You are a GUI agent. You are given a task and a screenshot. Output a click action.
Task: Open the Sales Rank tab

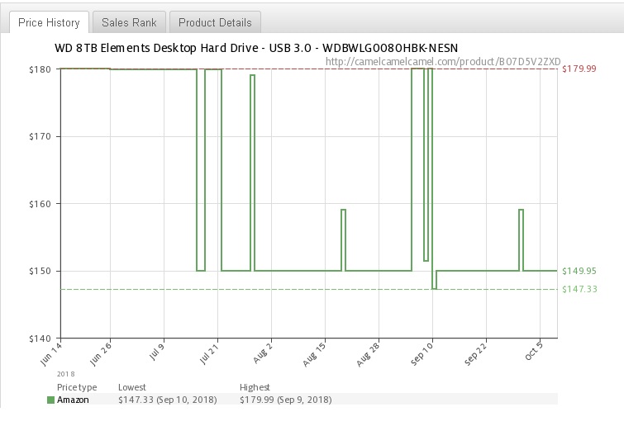pos(129,22)
